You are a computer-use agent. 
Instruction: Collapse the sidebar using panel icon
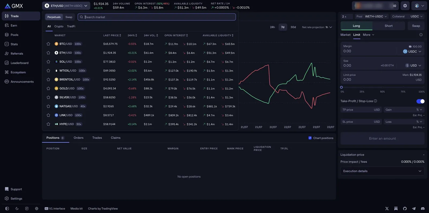coord(7,208)
